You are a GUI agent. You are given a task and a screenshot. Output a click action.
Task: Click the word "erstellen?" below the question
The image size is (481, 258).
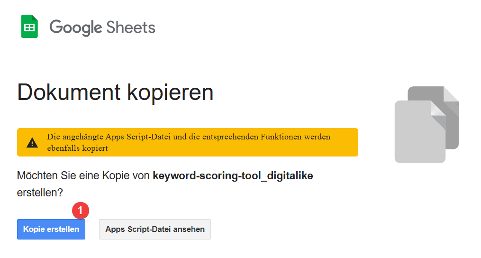click(x=40, y=193)
